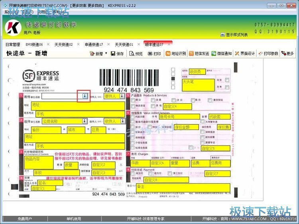Screen dimensions: 299x224
Task: Expand the 寄件人 sender name dropdown
Action: point(122,96)
